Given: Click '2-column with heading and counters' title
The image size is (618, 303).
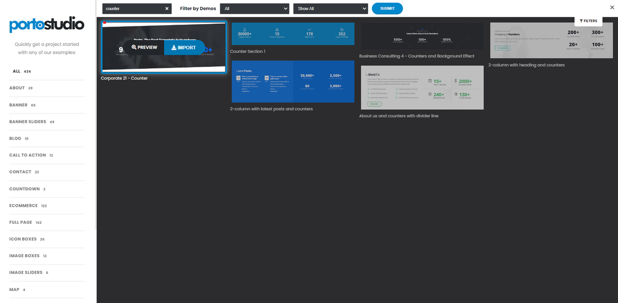Looking at the screenshot, I should pos(526,65).
